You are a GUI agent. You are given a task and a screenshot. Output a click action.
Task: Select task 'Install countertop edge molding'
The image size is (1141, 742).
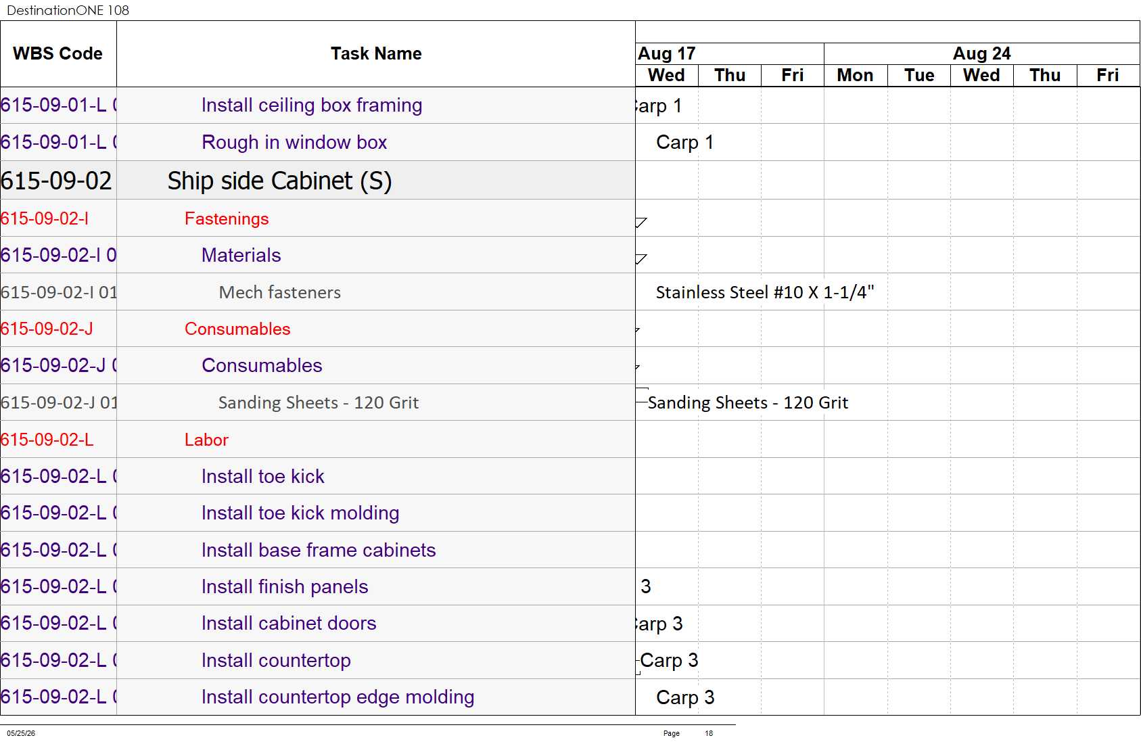[337, 697]
